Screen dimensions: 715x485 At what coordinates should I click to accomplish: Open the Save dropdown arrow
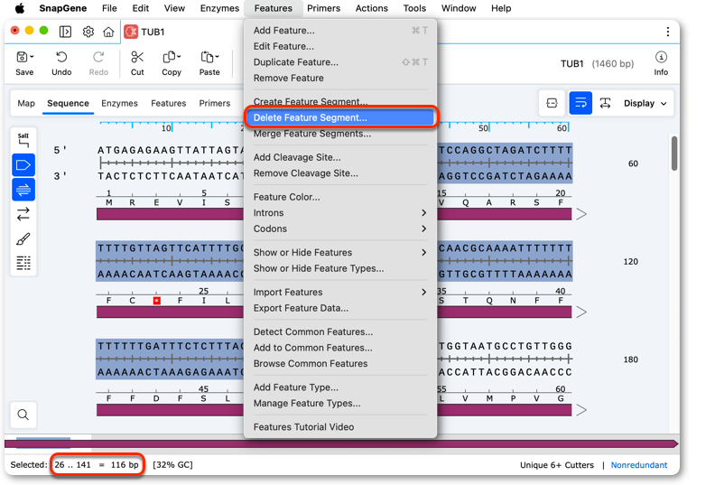32,57
